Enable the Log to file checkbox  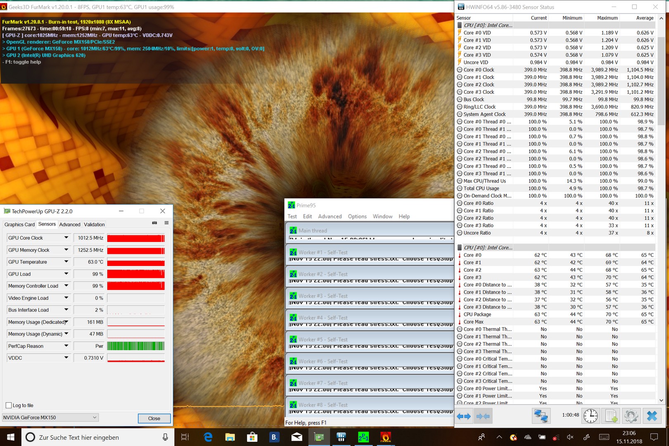(9, 405)
